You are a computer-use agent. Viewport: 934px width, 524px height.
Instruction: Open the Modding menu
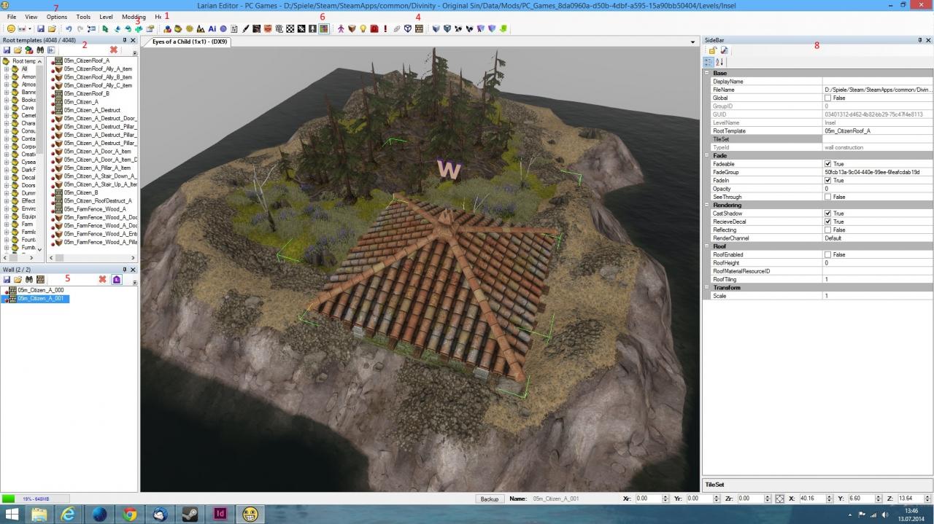134,16
